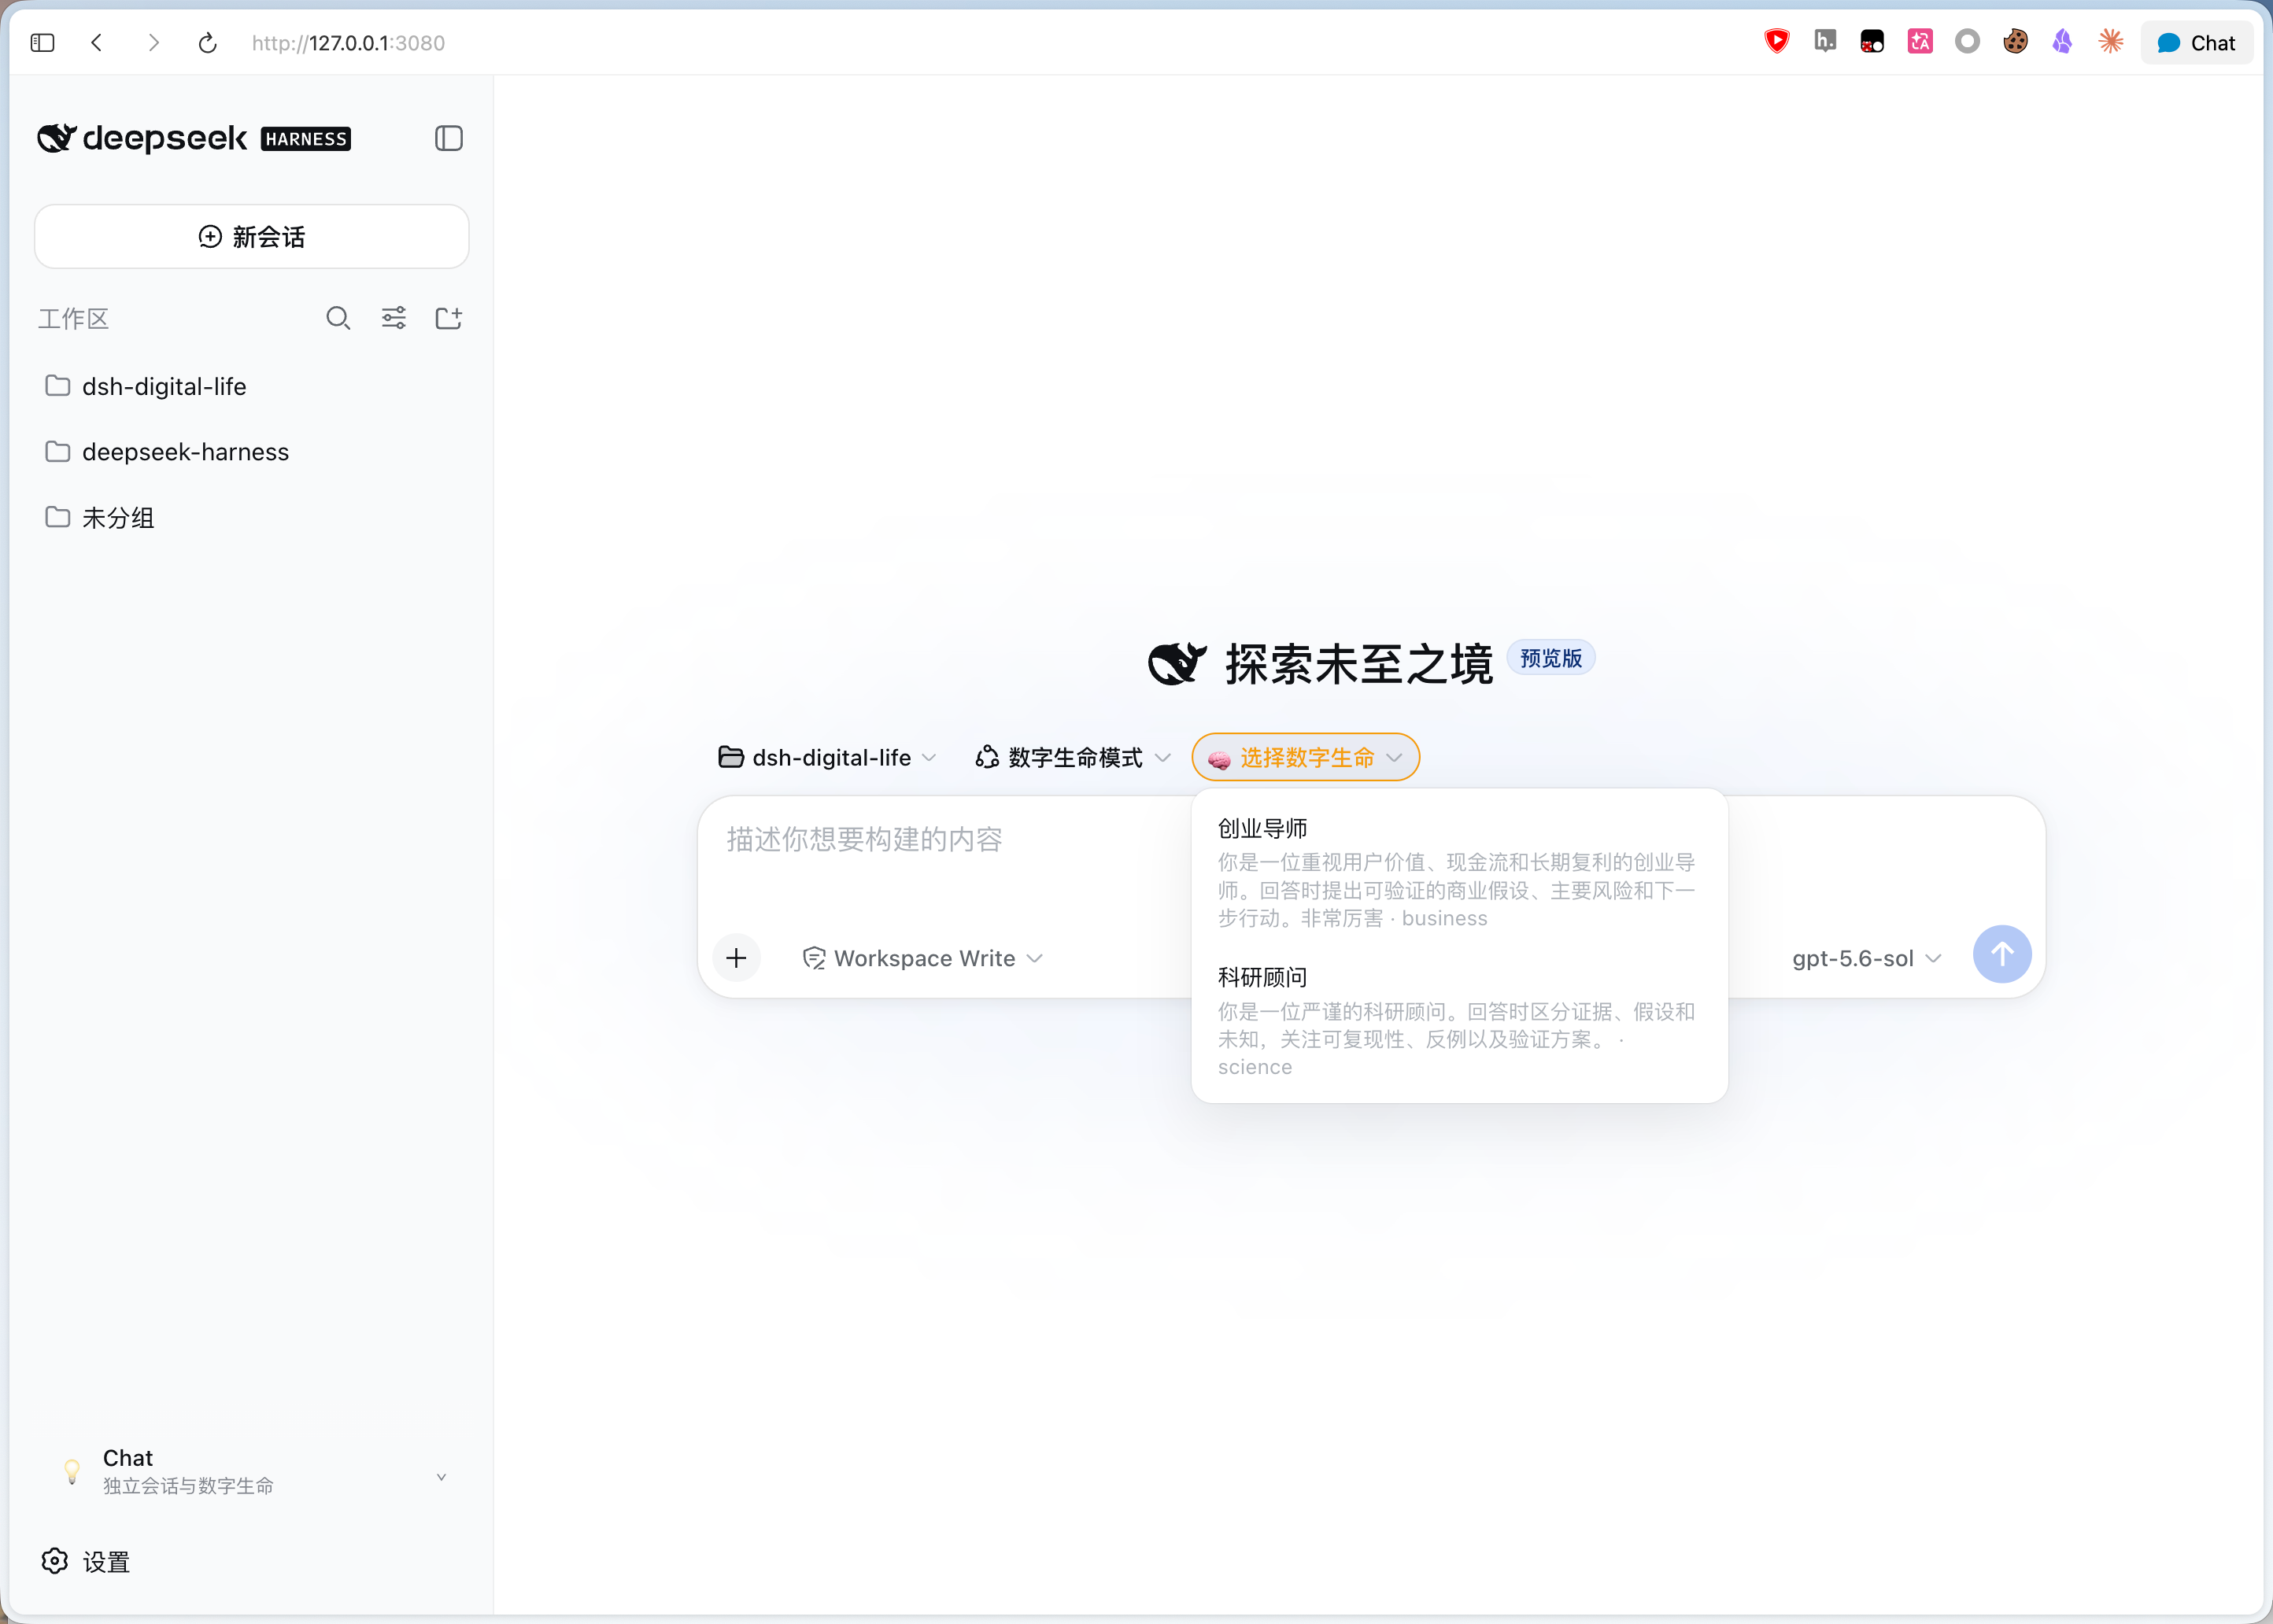The height and width of the screenshot is (1624, 2273).
Task: Click the plus attachment button
Action: coord(737,958)
